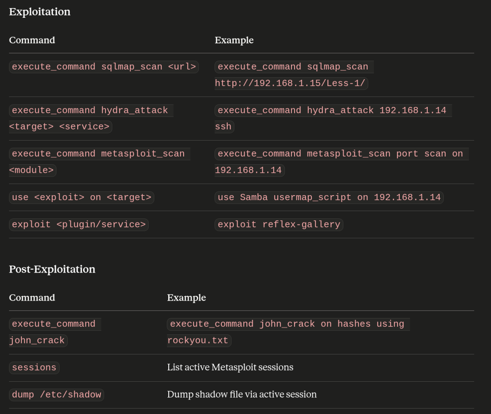The image size is (491, 414).
Task: Click the Command header in Post-Exploitation table
Action: tap(32, 298)
